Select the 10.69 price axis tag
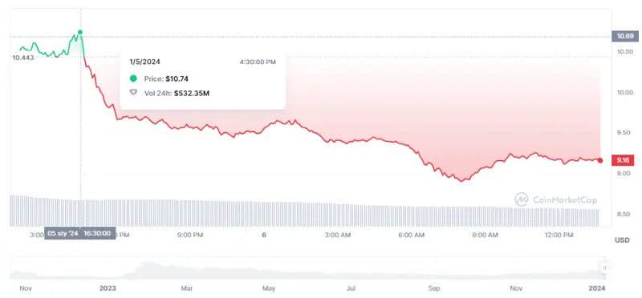 tap(625, 36)
